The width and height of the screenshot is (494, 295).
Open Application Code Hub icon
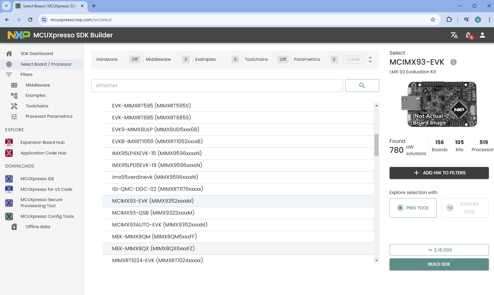coord(9,153)
